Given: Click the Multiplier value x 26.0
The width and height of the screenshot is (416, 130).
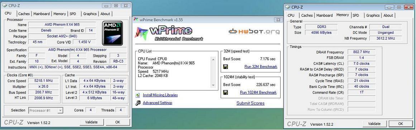Looking at the screenshot, I should (x=43, y=87).
